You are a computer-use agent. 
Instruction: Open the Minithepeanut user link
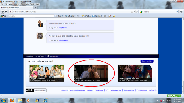coord(63,40)
